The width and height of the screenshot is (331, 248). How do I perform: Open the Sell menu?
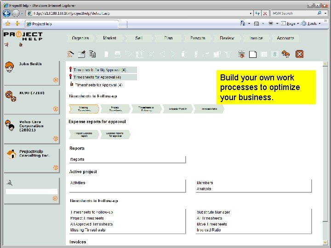click(139, 38)
